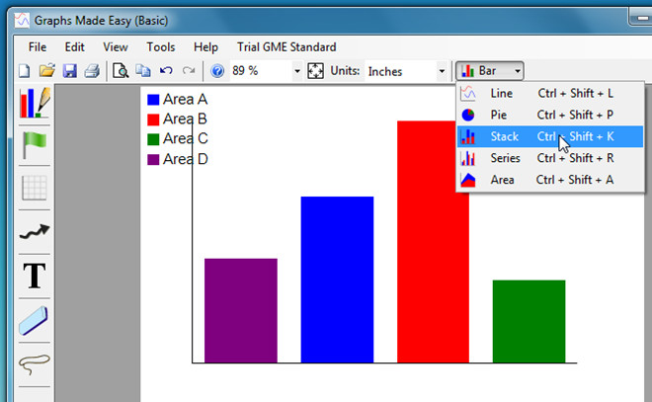The height and width of the screenshot is (402, 652).
Task: Open the Tools menu
Action: pyautogui.click(x=160, y=47)
